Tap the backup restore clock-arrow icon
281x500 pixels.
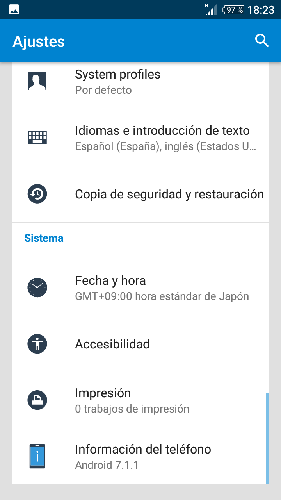pos(37,194)
